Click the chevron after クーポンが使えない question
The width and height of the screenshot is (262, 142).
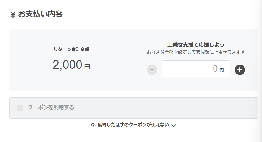(174, 125)
